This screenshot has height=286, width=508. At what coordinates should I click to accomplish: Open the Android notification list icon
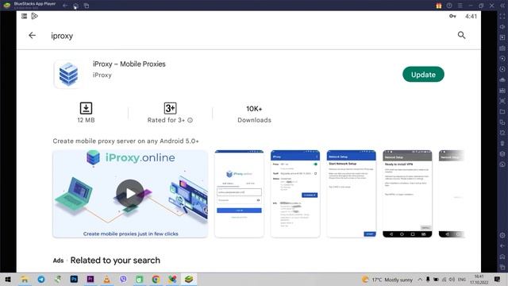click(x=24, y=16)
